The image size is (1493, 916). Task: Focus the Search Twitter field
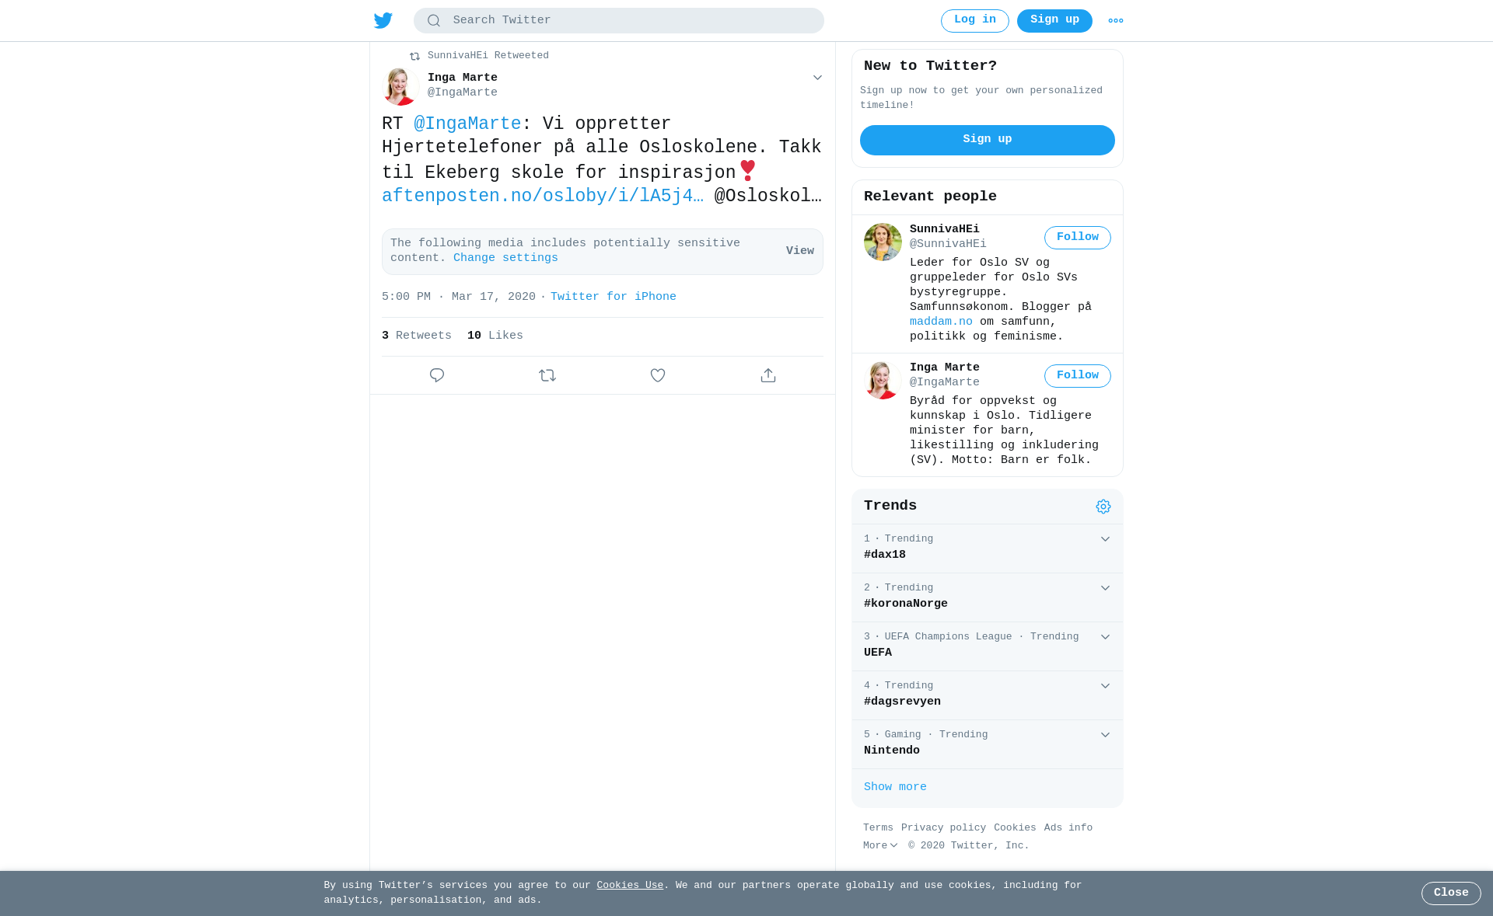click(618, 21)
